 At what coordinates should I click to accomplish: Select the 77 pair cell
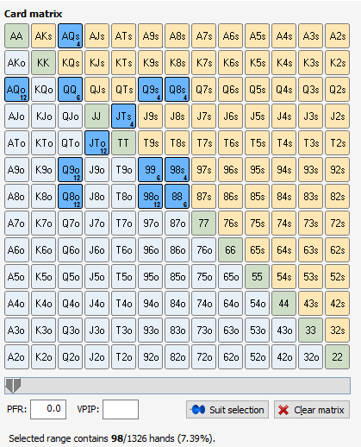pyautogui.click(x=203, y=223)
